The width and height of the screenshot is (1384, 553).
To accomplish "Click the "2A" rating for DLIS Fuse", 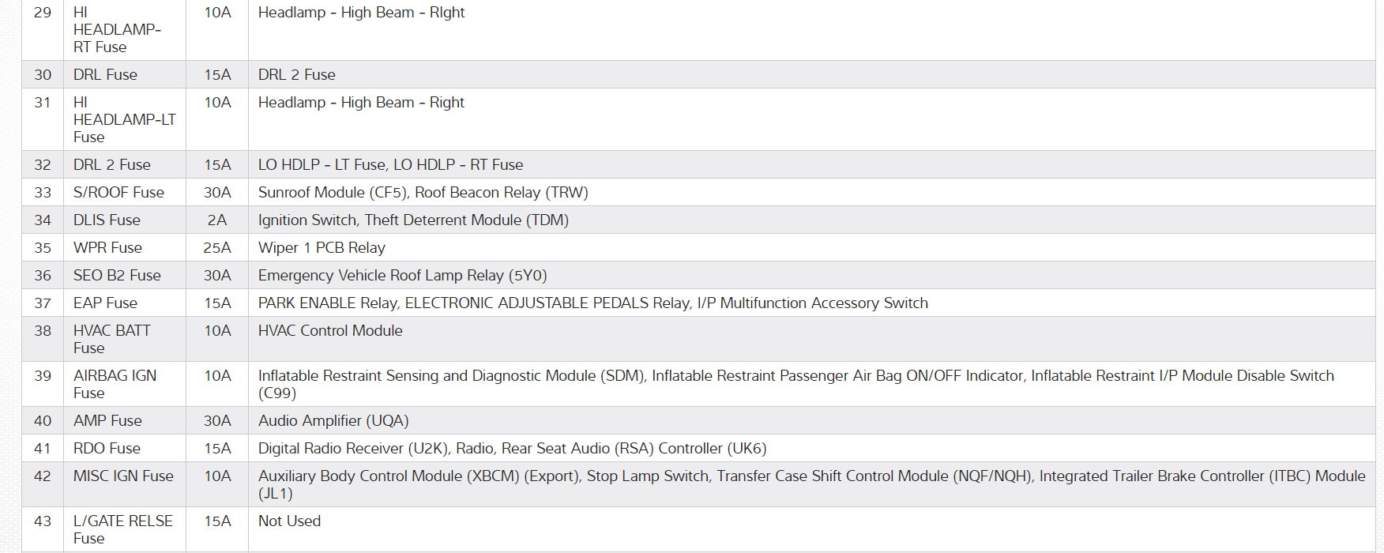I will [x=217, y=220].
